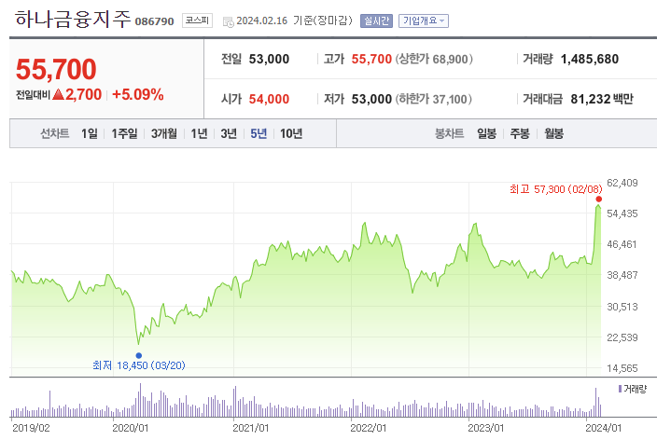Viewport: 657px width, 440px height.
Task: Select the 10년 line chart tab
Action: tap(291, 133)
